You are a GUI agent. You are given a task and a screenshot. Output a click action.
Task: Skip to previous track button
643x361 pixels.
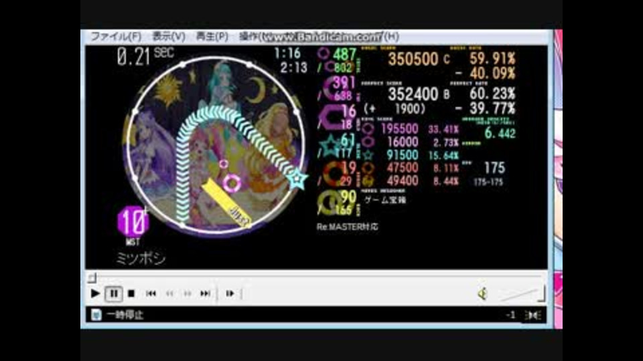click(151, 293)
